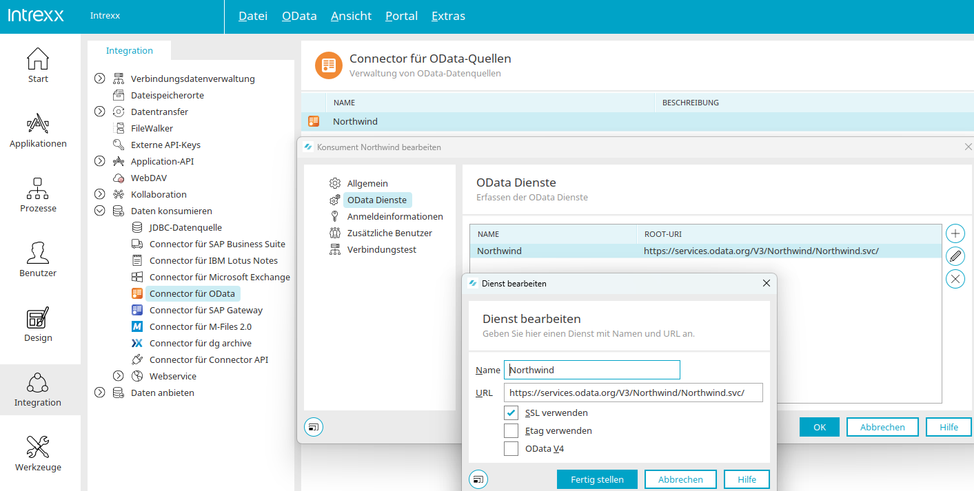
Task: Select the Integration tab
Action: [x=130, y=50]
